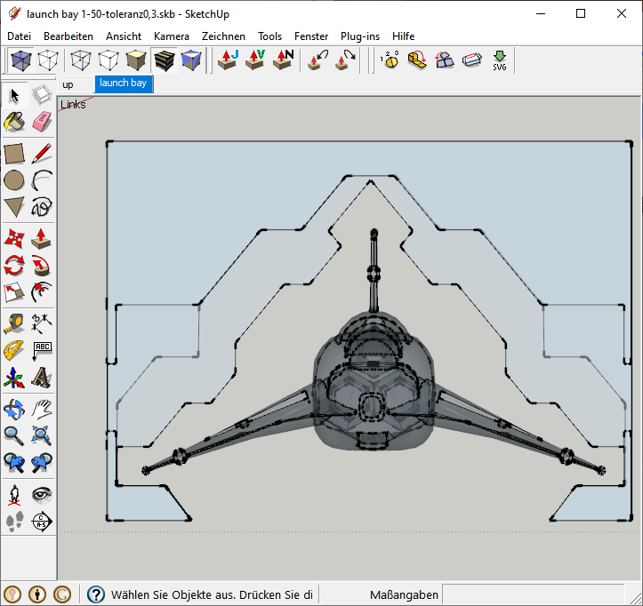Select the Axes tool
Viewport: 643px width, 606px height.
[x=14, y=377]
